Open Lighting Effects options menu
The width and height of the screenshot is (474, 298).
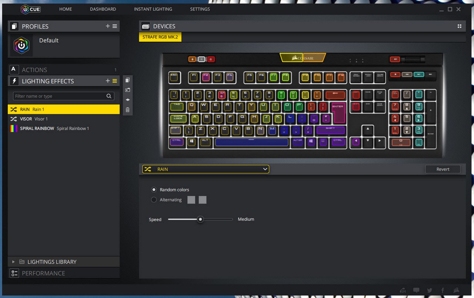(x=115, y=81)
